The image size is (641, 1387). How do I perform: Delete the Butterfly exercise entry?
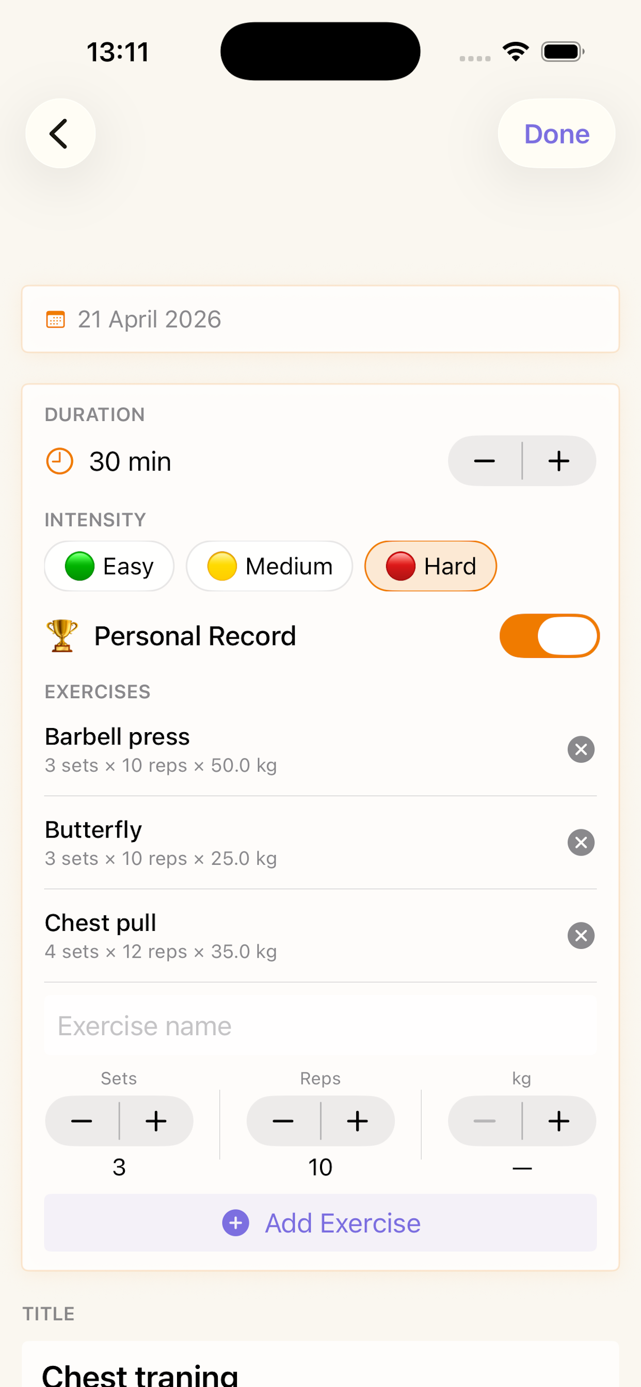coord(581,842)
